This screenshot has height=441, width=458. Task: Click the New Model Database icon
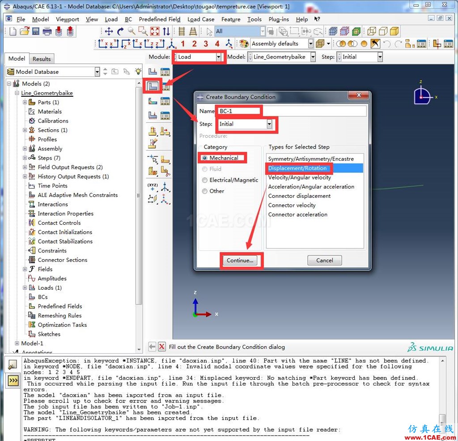tap(13, 31)
